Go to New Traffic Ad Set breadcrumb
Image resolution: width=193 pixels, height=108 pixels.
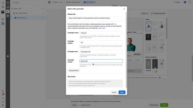[x=73, y=2]
